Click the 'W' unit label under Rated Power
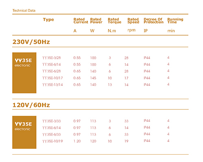This screenshot has height=162, width=203. tap(92, 31)
